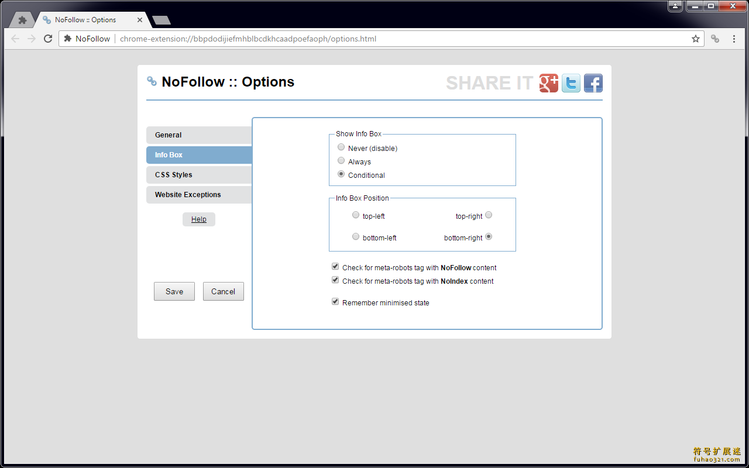The image size is (749, 468).
Task: Open the Chrome three-dot menu
Action: 734,39
